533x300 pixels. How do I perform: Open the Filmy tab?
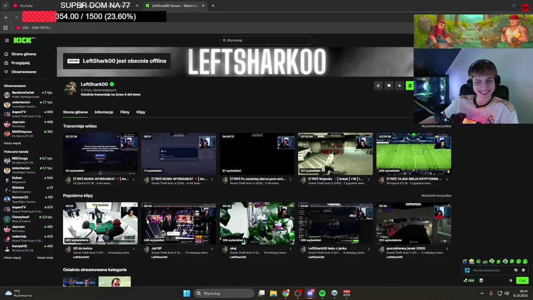[125, 112]
